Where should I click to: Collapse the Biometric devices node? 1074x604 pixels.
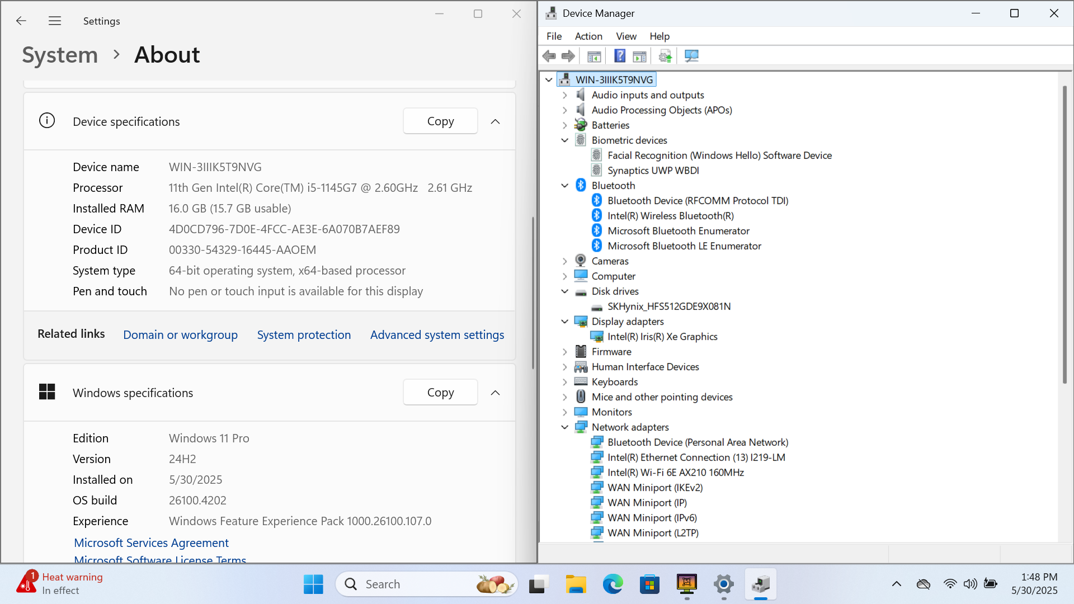pyautogui.click(x=565, y=140)
